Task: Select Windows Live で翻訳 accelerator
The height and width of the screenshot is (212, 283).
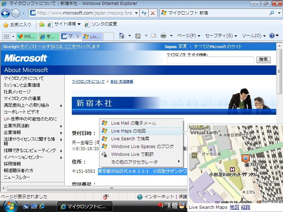Action: coord(141,154)
